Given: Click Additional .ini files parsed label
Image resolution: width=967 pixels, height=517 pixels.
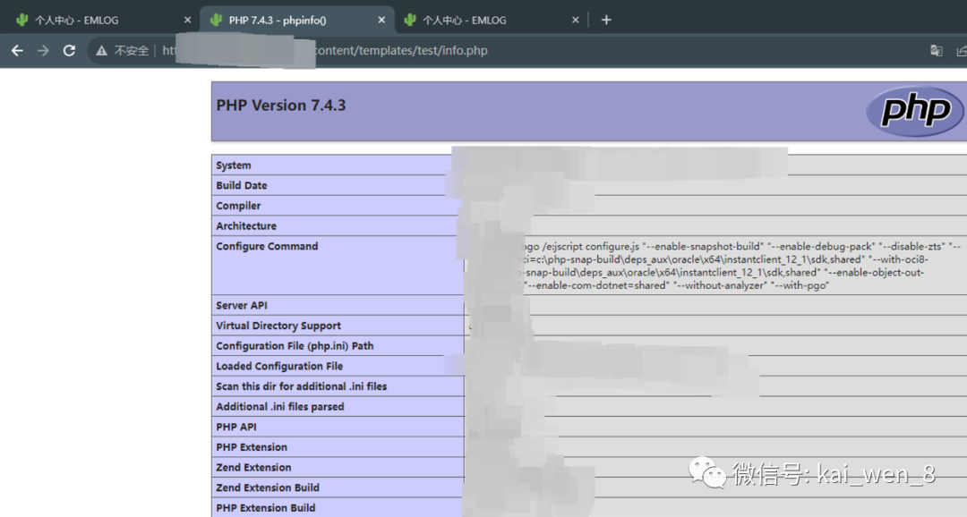Looking at the screenshot, I should [280, 407].
